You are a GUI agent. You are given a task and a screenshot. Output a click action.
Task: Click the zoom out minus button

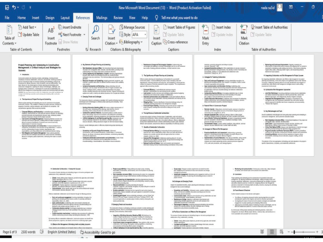(289, 232)
